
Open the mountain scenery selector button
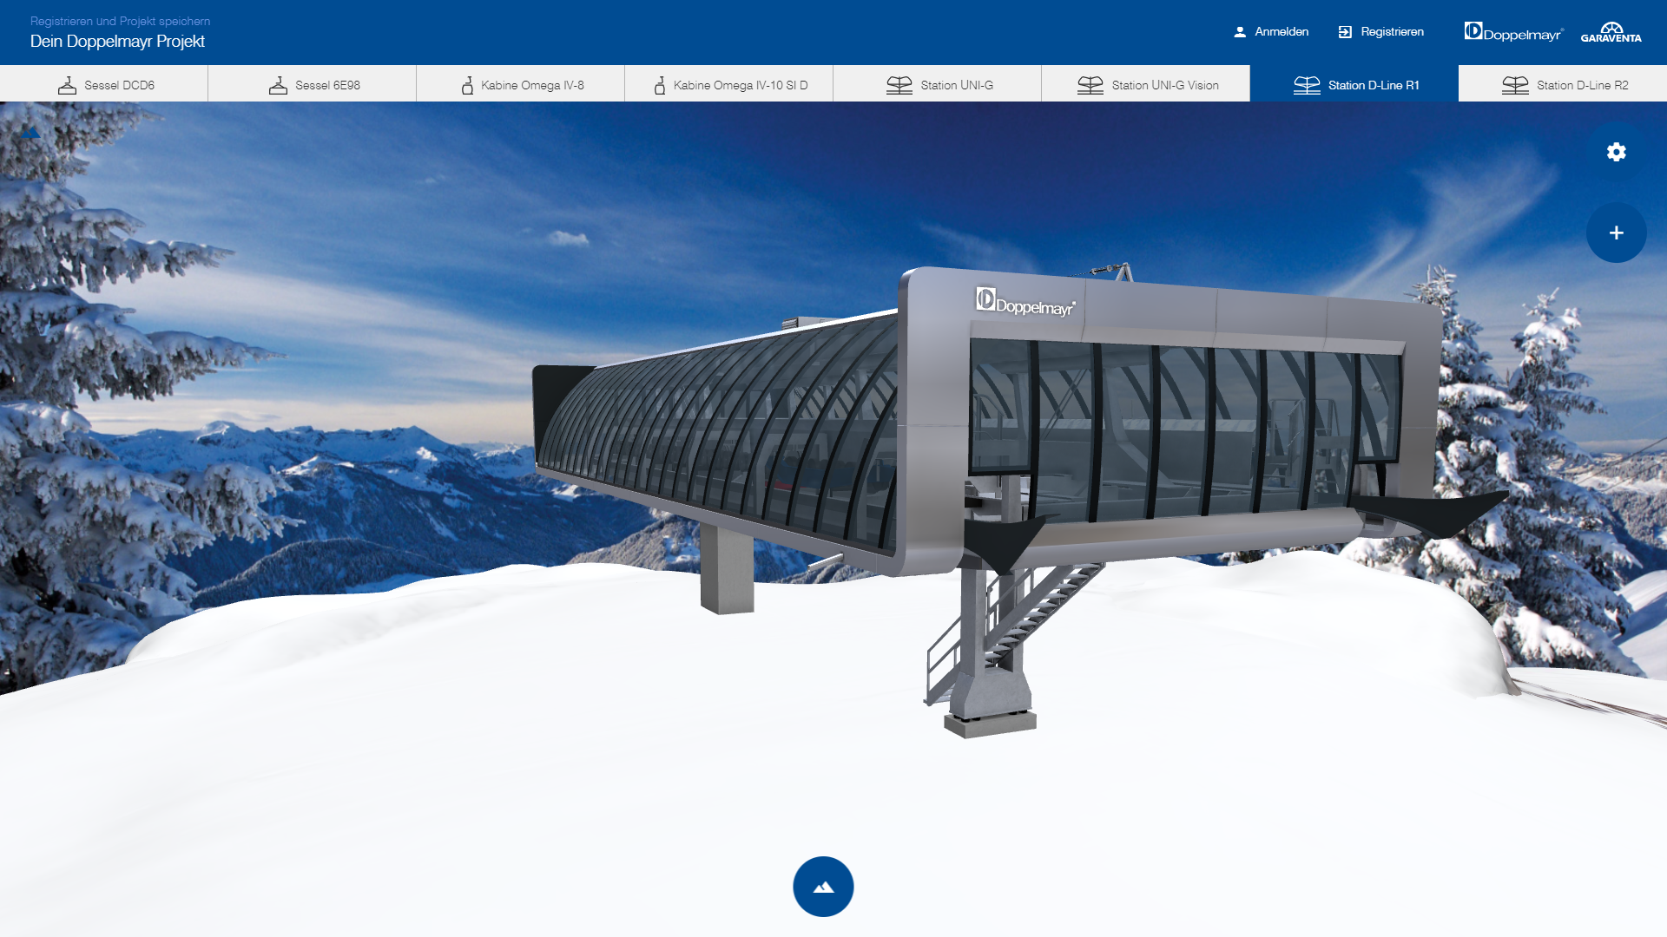point(823,887)
